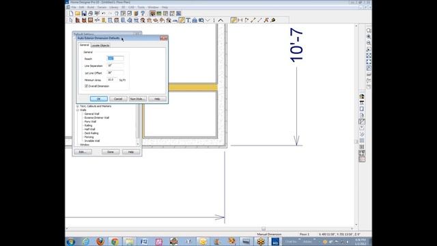The image size is (437, 246).
Task: Open Internet Explorer from the taskbar
Action: (x=85, y=241)
